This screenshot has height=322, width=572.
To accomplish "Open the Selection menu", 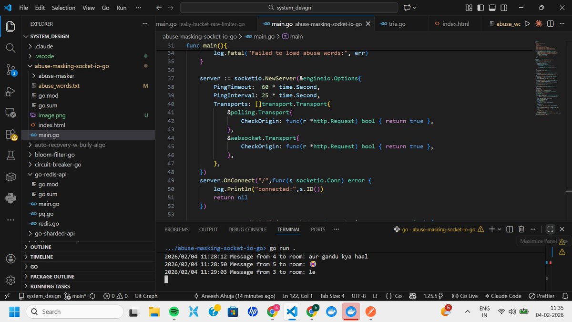I will [63, 8].
